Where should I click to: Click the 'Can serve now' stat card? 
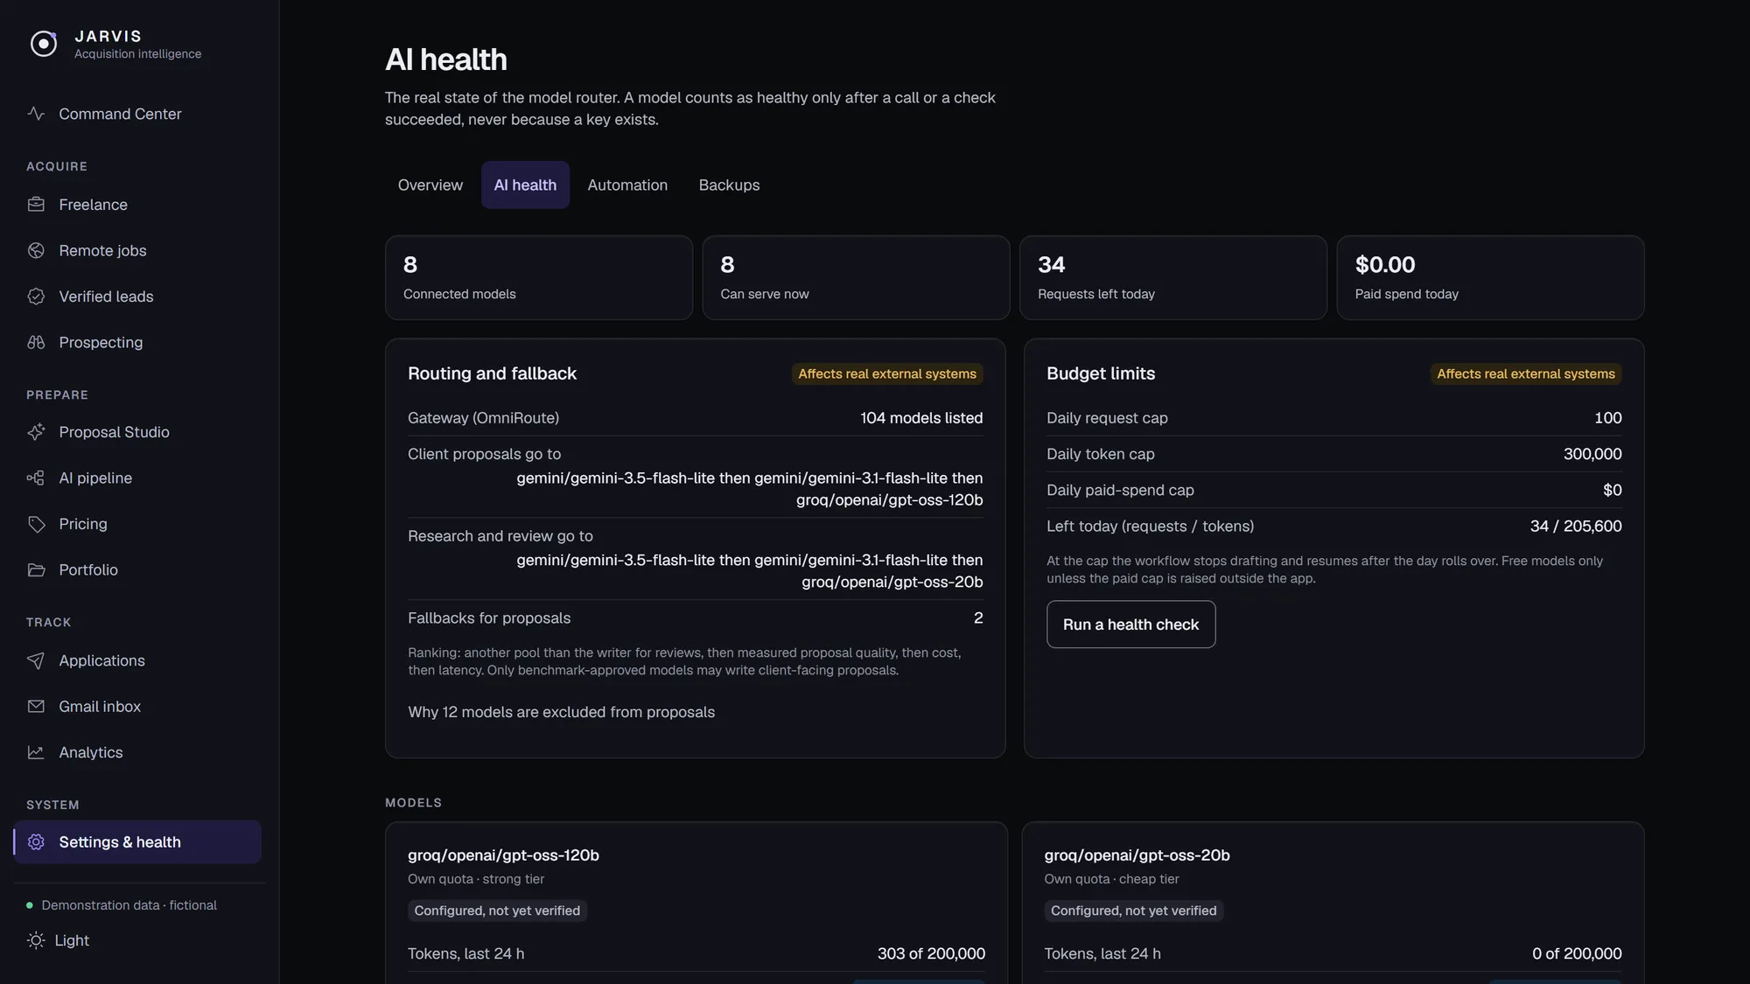(x=856, y=277)
